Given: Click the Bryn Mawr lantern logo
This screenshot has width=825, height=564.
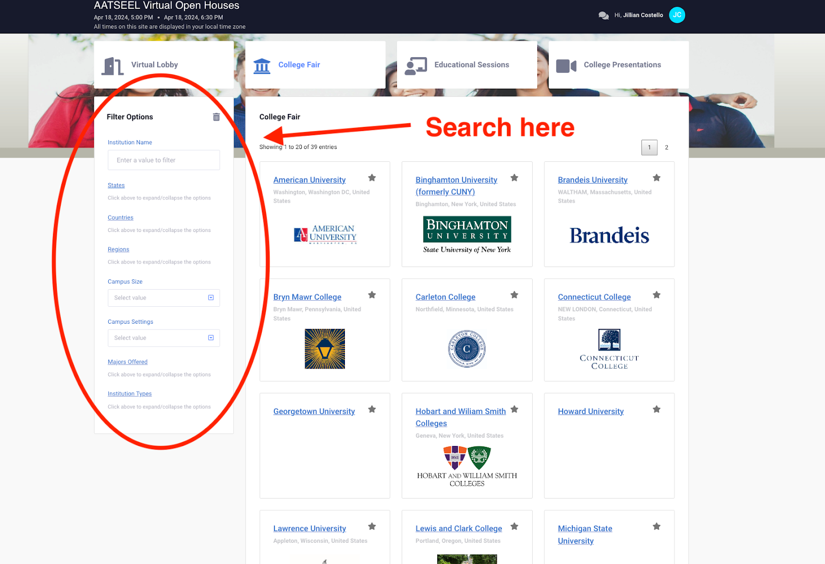Looking at the screenshot, I should (325, 349).
